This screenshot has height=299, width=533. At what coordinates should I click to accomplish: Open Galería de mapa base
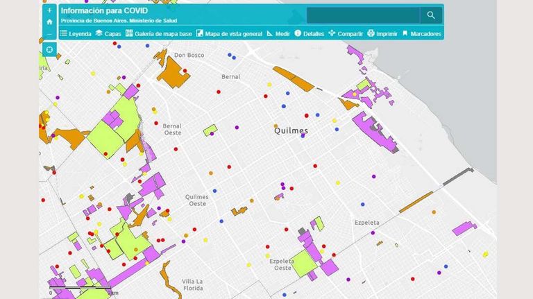click(159, 33)
